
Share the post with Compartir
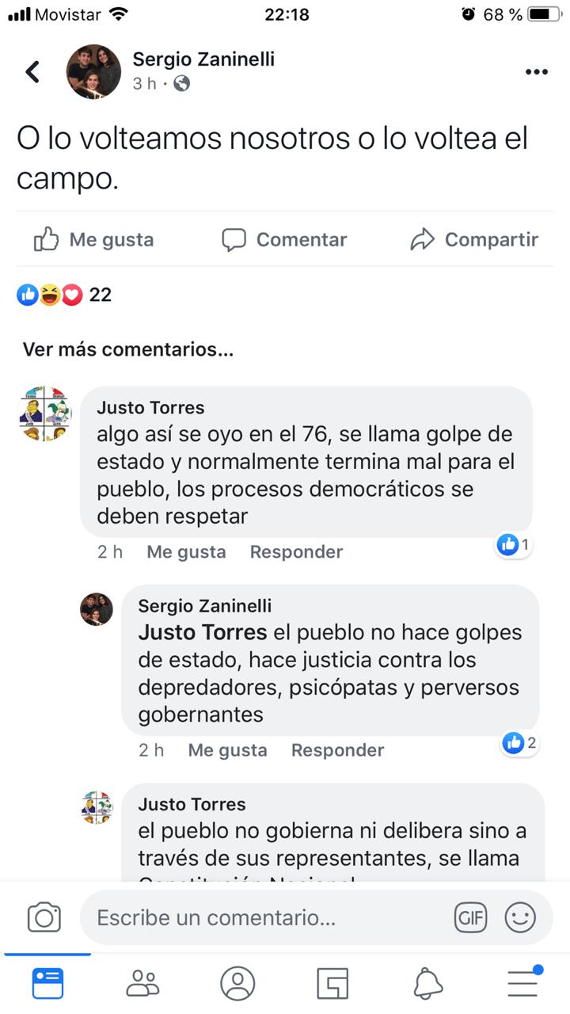click(474, 239)
